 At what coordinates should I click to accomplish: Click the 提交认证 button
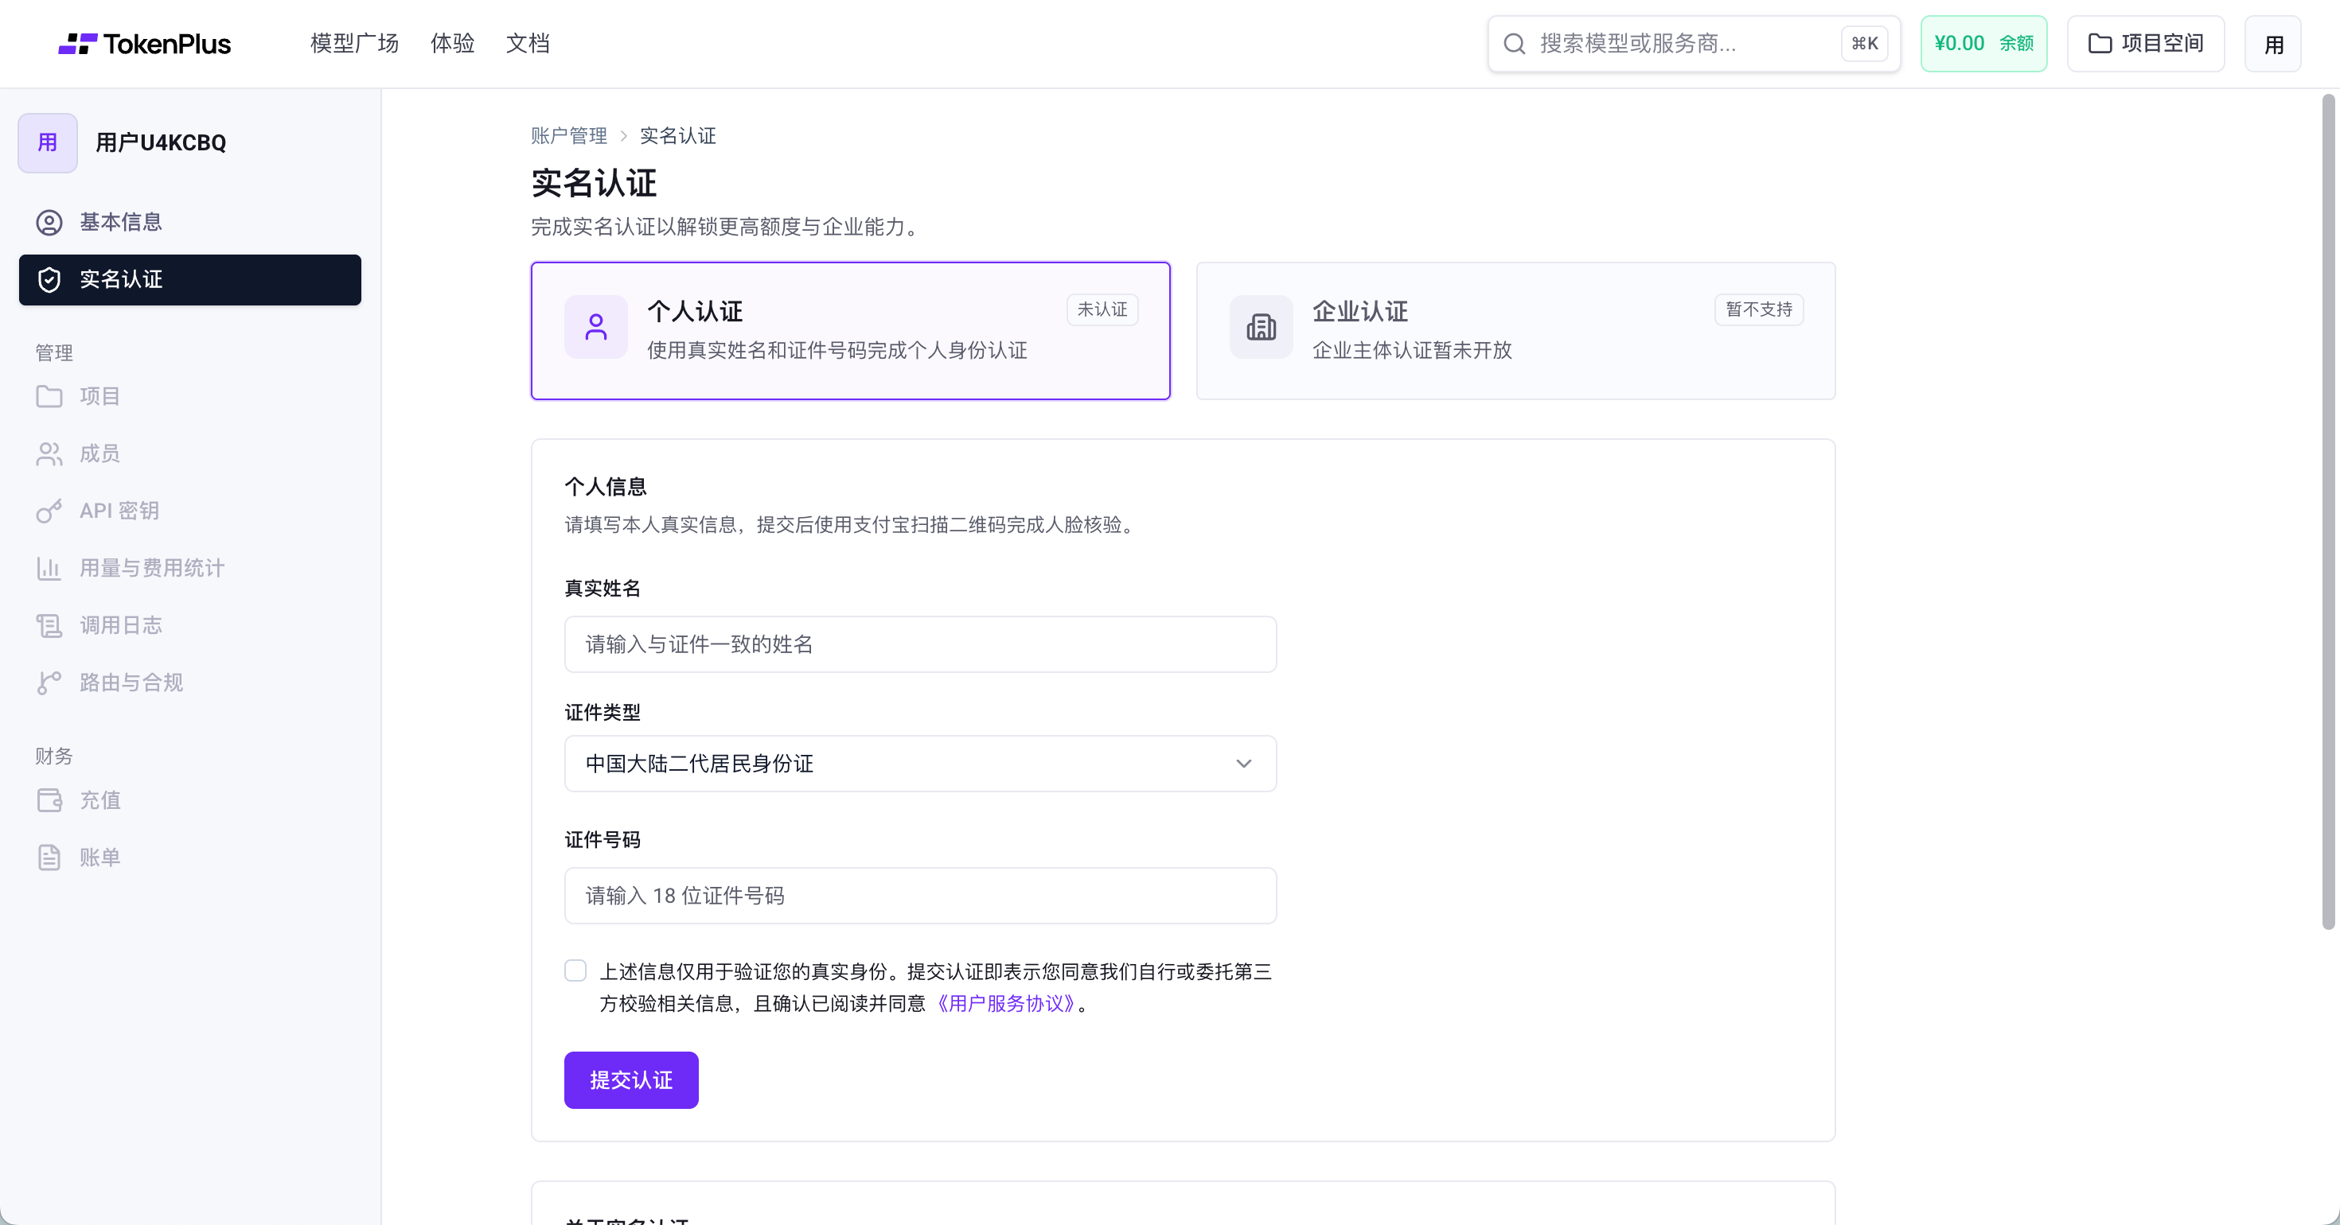click(631, 1080)
